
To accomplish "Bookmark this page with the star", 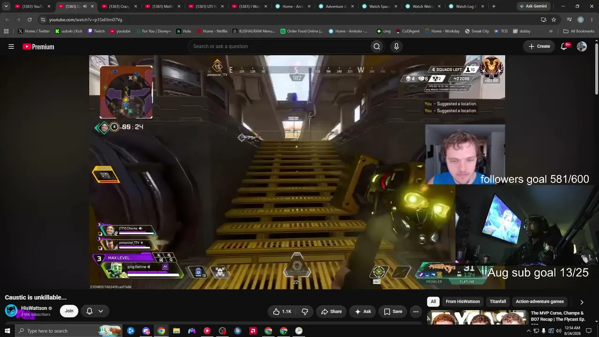I will point(554,20).
